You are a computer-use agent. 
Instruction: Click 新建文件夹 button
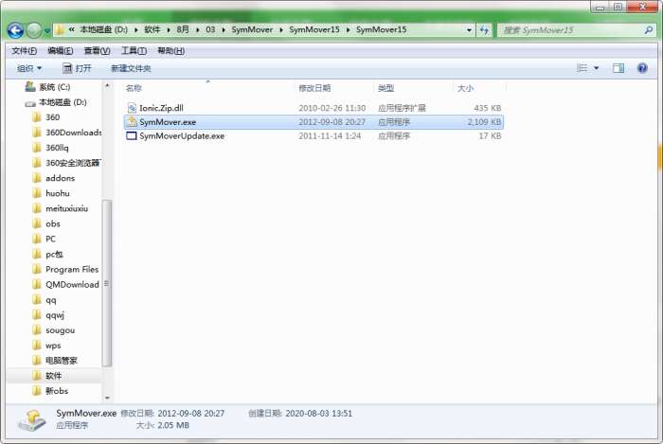click(x=131, y=68)
